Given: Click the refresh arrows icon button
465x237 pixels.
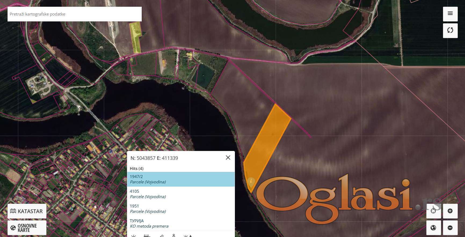Looking at the screenshot, I should [450, 30].
